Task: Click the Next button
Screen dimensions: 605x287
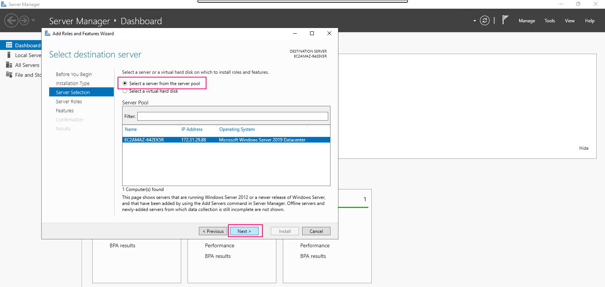Action: click(244, 231)
